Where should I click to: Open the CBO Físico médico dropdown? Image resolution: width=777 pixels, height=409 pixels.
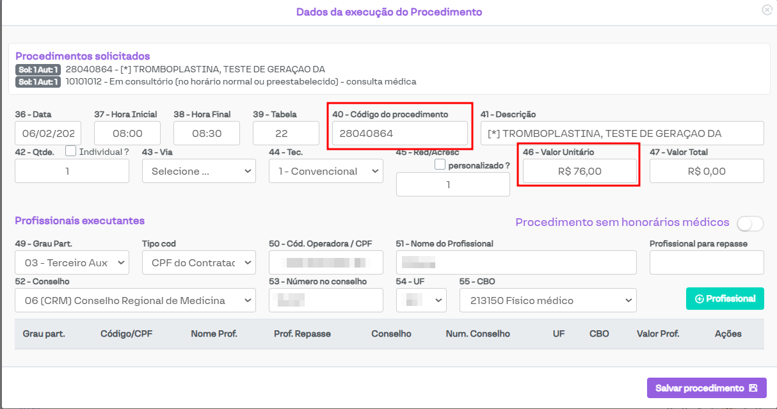548,300
